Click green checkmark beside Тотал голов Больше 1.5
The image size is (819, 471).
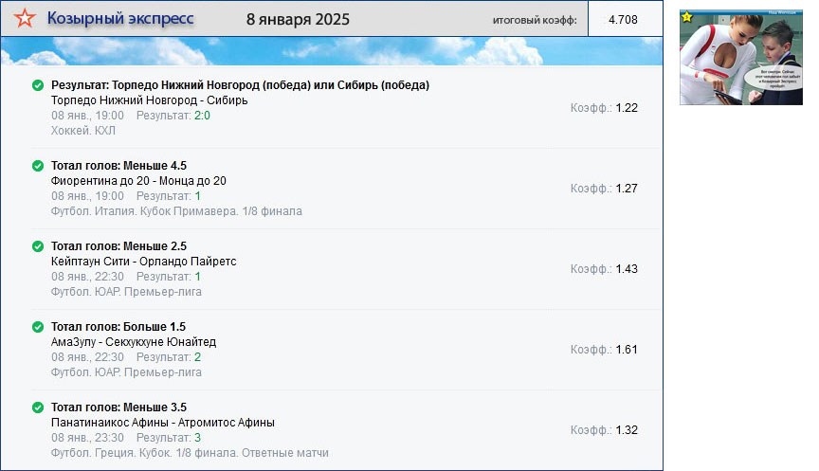click(x=38, y=327)
